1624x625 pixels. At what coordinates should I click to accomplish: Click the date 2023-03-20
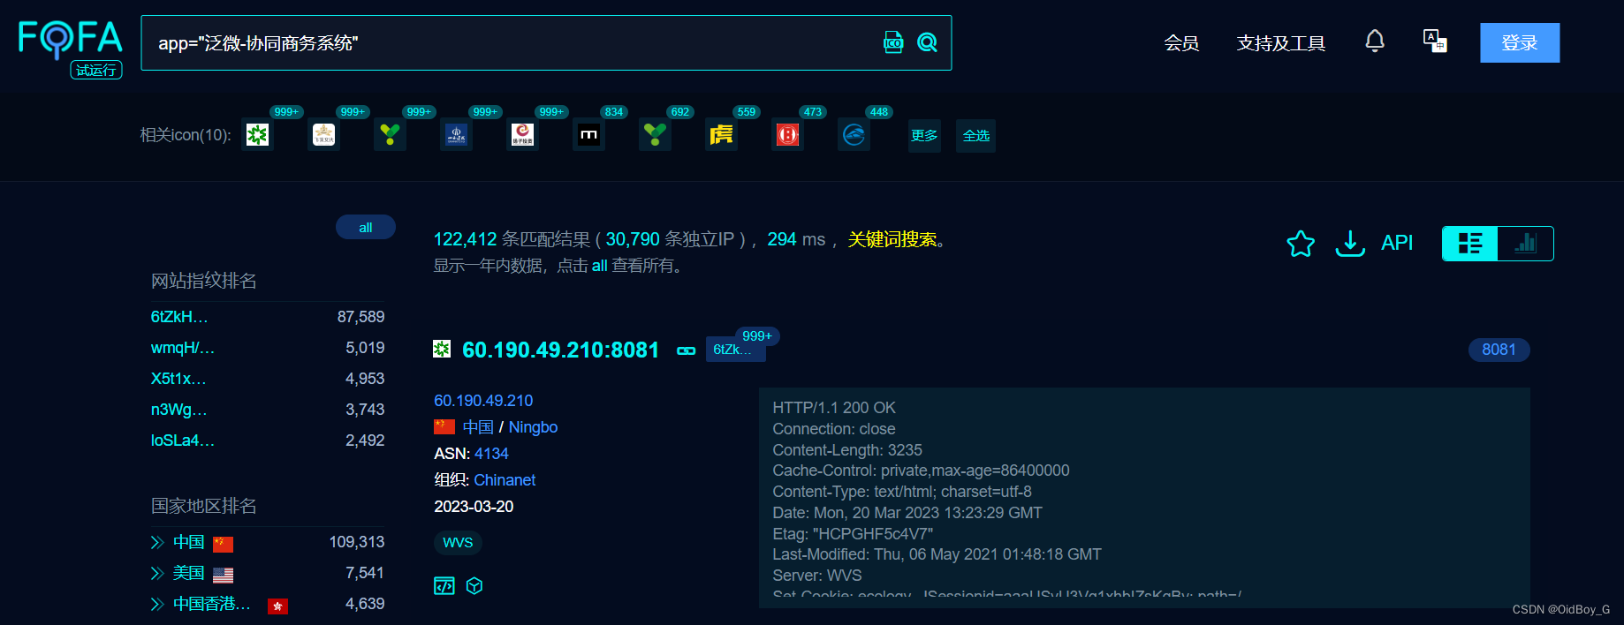[x=474, y=507]
